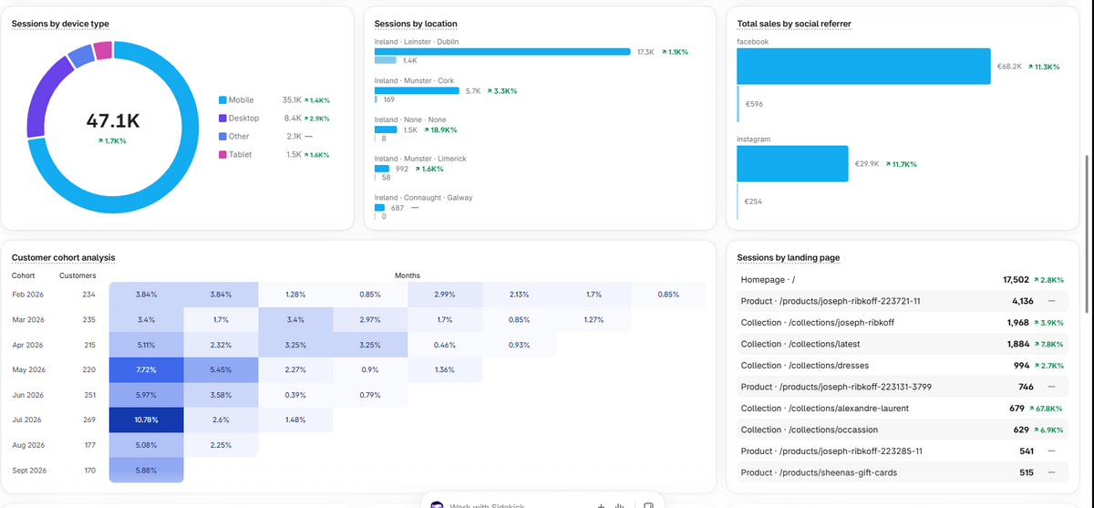Open the Customer cohort analysis report title
Screen dimensions: 1094x508
63,258
